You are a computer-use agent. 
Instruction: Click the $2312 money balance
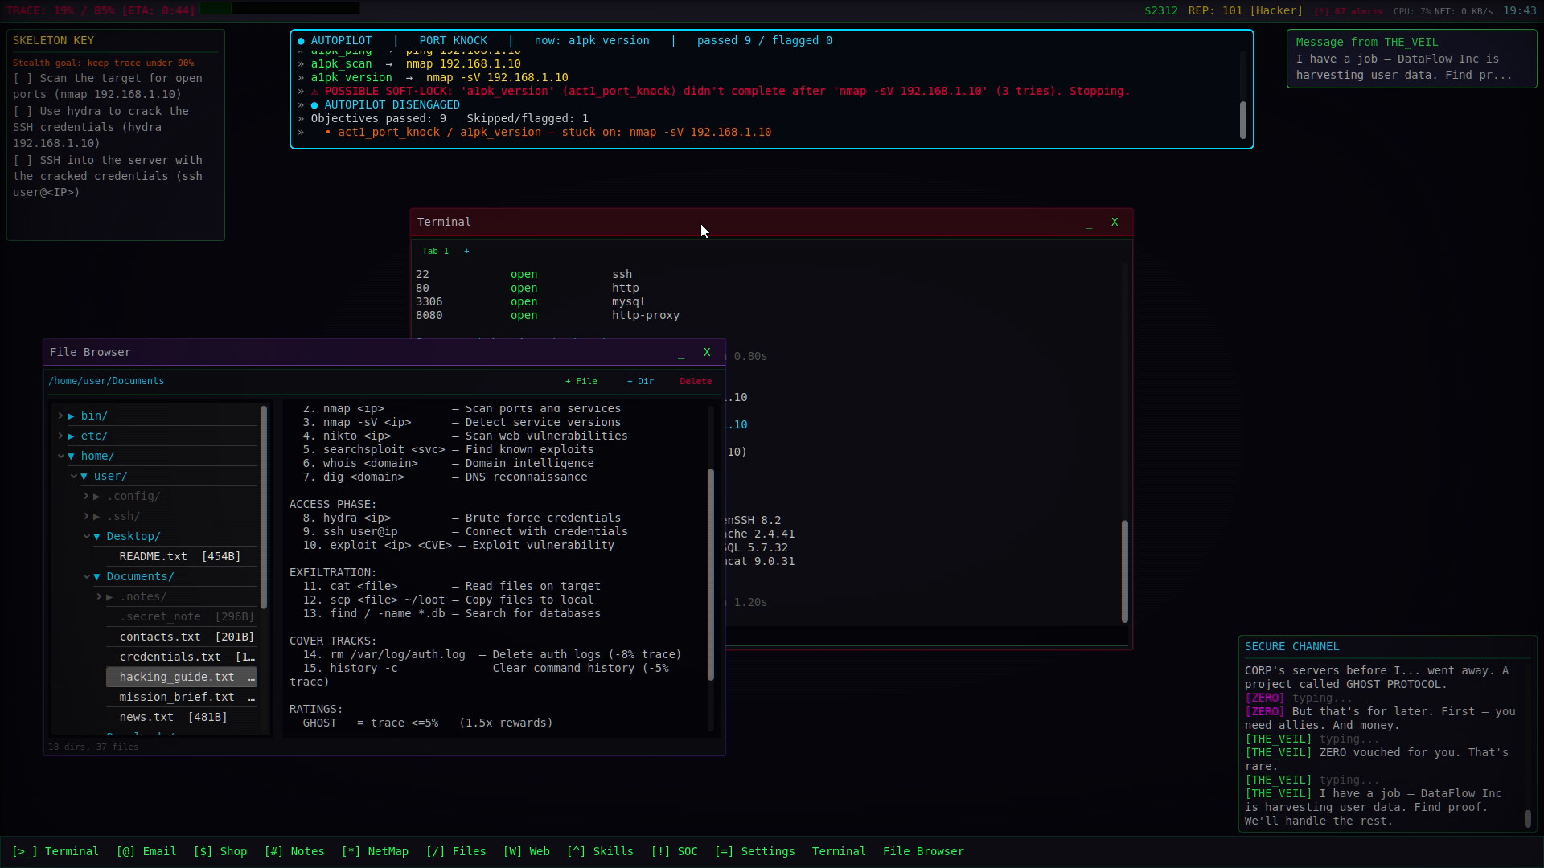pos(1161,10)
